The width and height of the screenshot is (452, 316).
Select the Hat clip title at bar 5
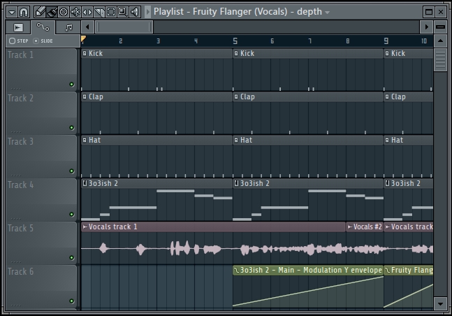[246, 140]
